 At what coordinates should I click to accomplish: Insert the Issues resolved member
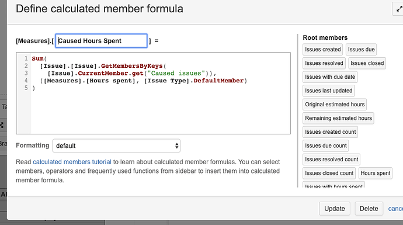[x=324, y=63]
